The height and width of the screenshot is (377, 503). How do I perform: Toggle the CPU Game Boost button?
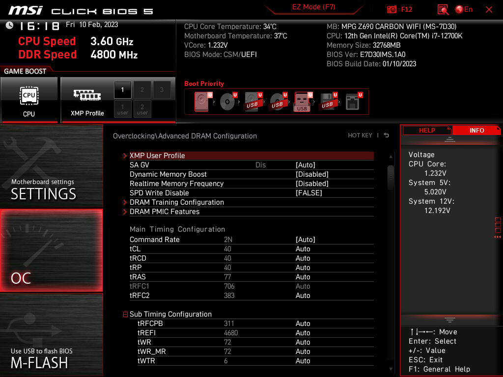[29, 100]
